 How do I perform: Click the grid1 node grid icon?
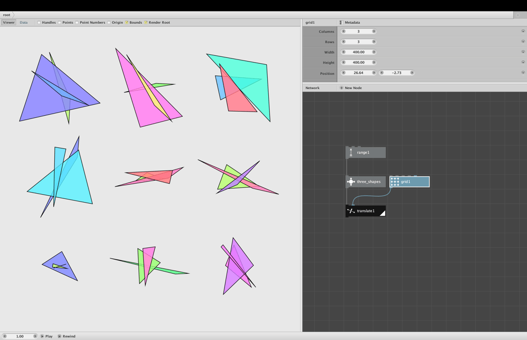pos(395,182)
